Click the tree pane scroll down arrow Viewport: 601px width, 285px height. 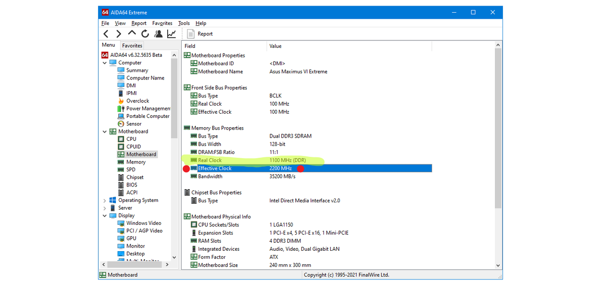click(174, 257)
